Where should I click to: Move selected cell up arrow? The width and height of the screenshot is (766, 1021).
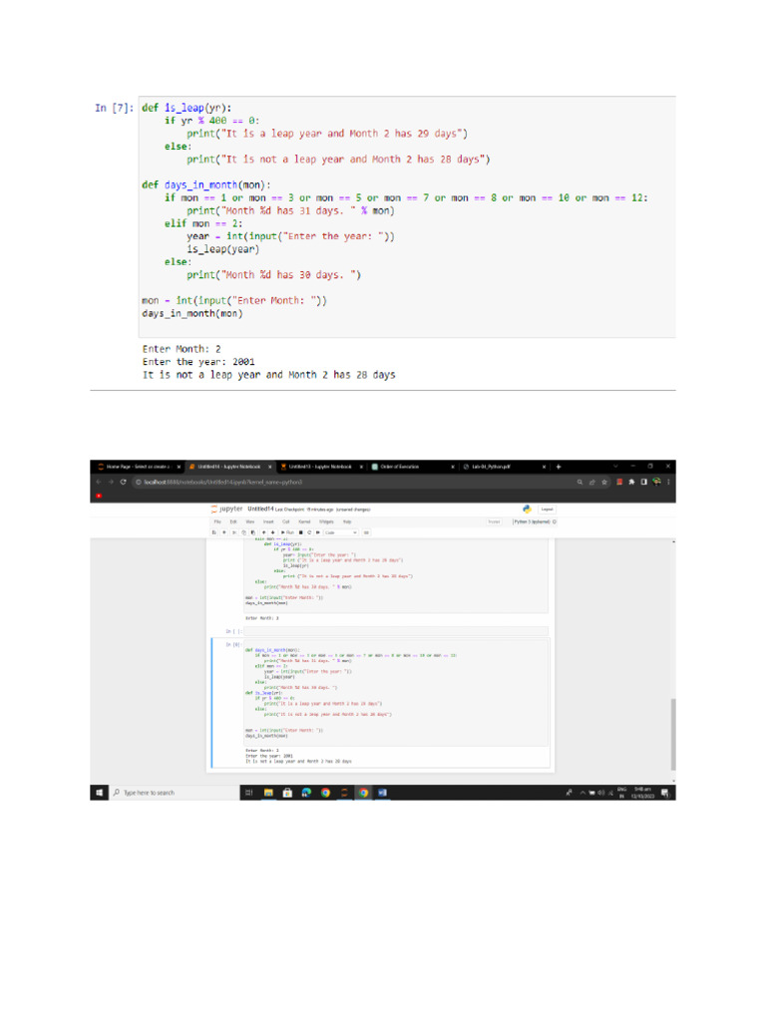263,532
